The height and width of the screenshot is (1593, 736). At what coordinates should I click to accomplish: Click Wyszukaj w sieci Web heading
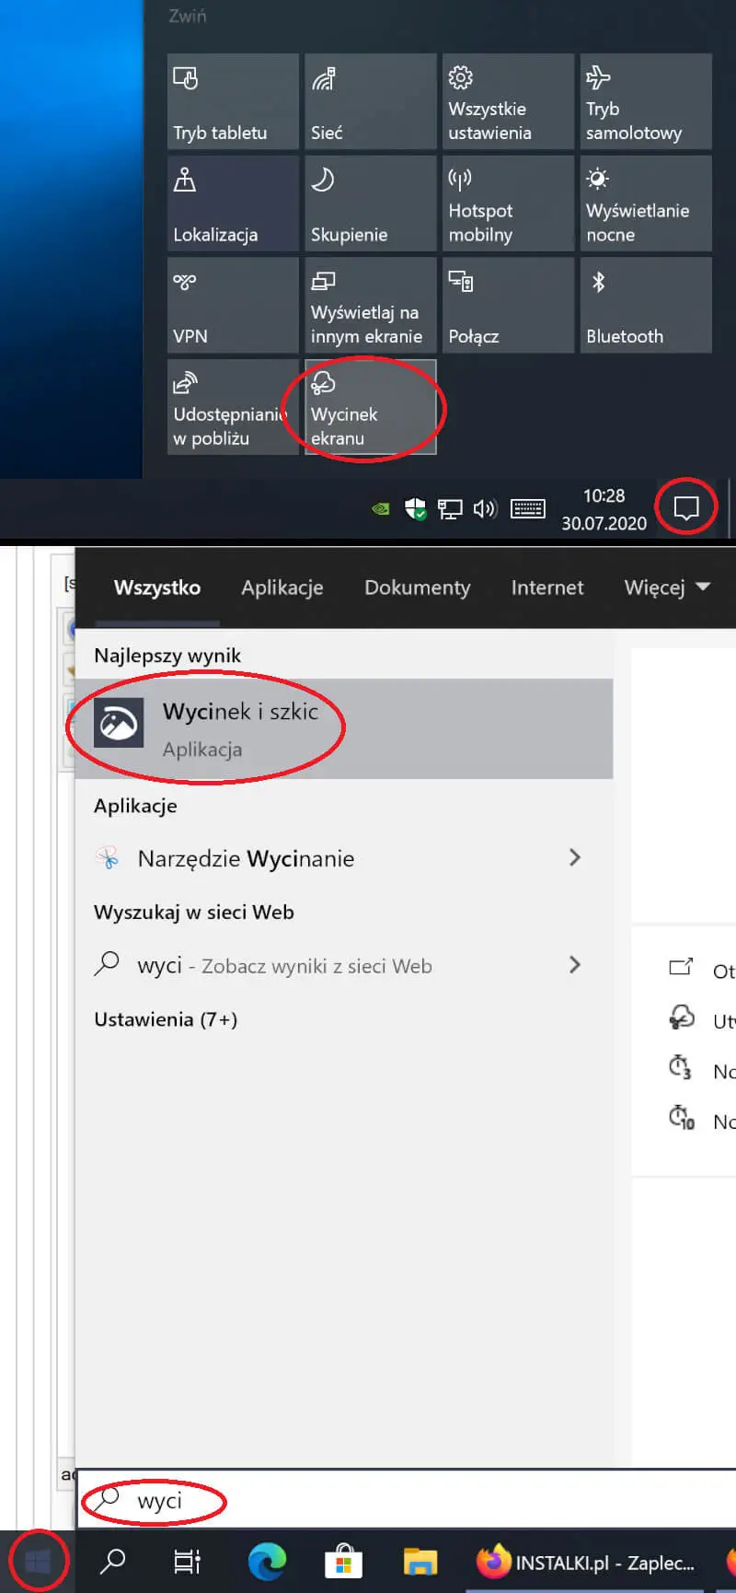[194, 913]
